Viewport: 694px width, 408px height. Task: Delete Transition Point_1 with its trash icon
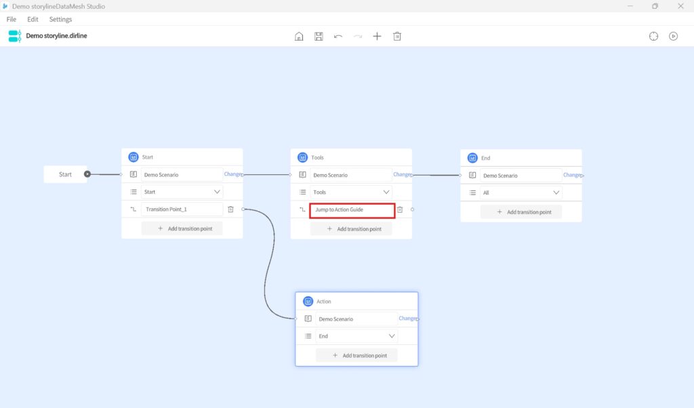230,209
